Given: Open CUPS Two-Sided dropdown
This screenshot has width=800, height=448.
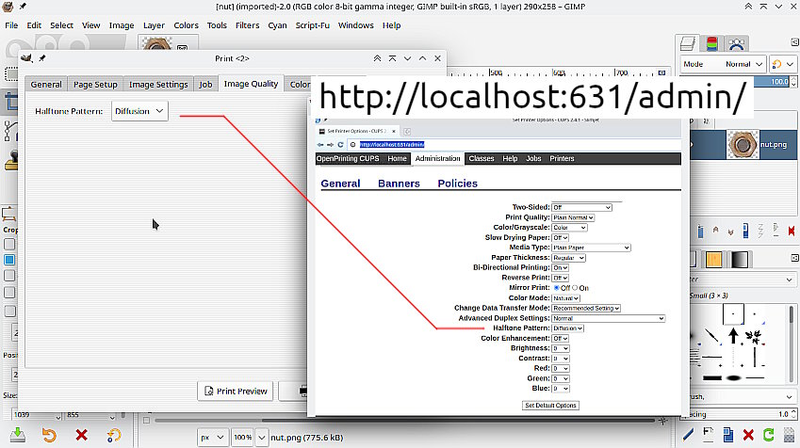Looking at the screenshot, I should tap(581, 207).
